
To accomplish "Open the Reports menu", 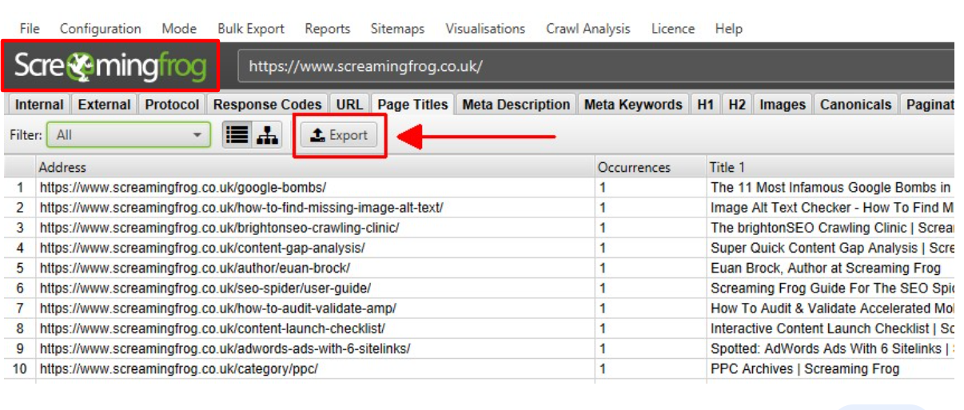I will click(328, 29).
